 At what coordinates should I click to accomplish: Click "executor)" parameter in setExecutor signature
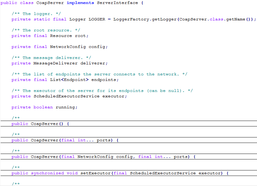[211, 173]
